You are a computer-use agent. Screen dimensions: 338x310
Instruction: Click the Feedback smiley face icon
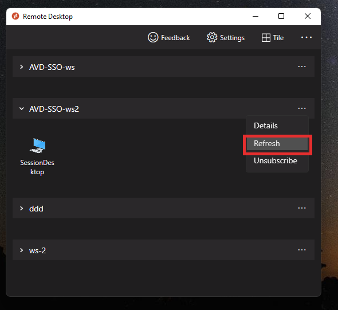coord(153,37)
